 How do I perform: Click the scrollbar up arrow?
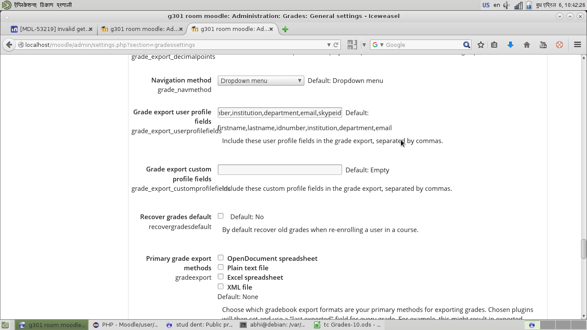coord(584,58)
